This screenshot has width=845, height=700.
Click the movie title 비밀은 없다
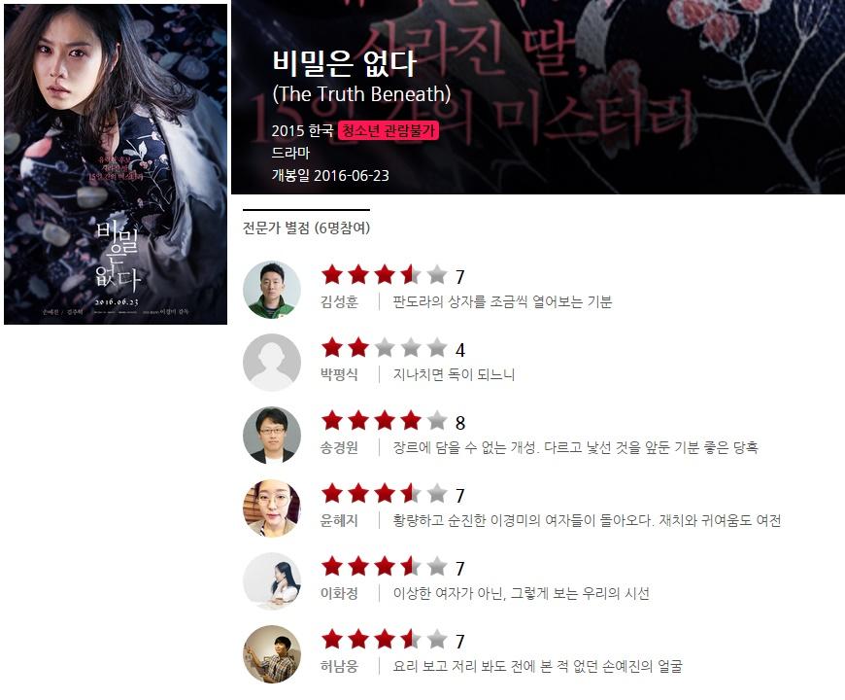pos(344,62)
